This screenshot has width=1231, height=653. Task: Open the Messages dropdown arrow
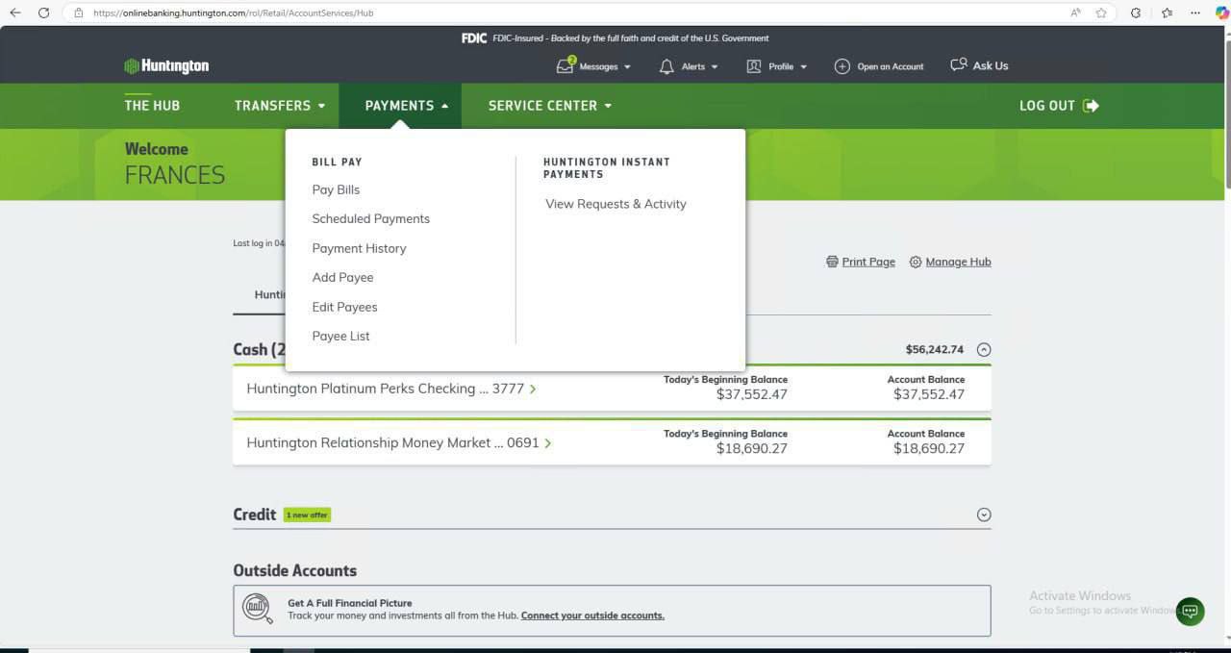[627, 67]
